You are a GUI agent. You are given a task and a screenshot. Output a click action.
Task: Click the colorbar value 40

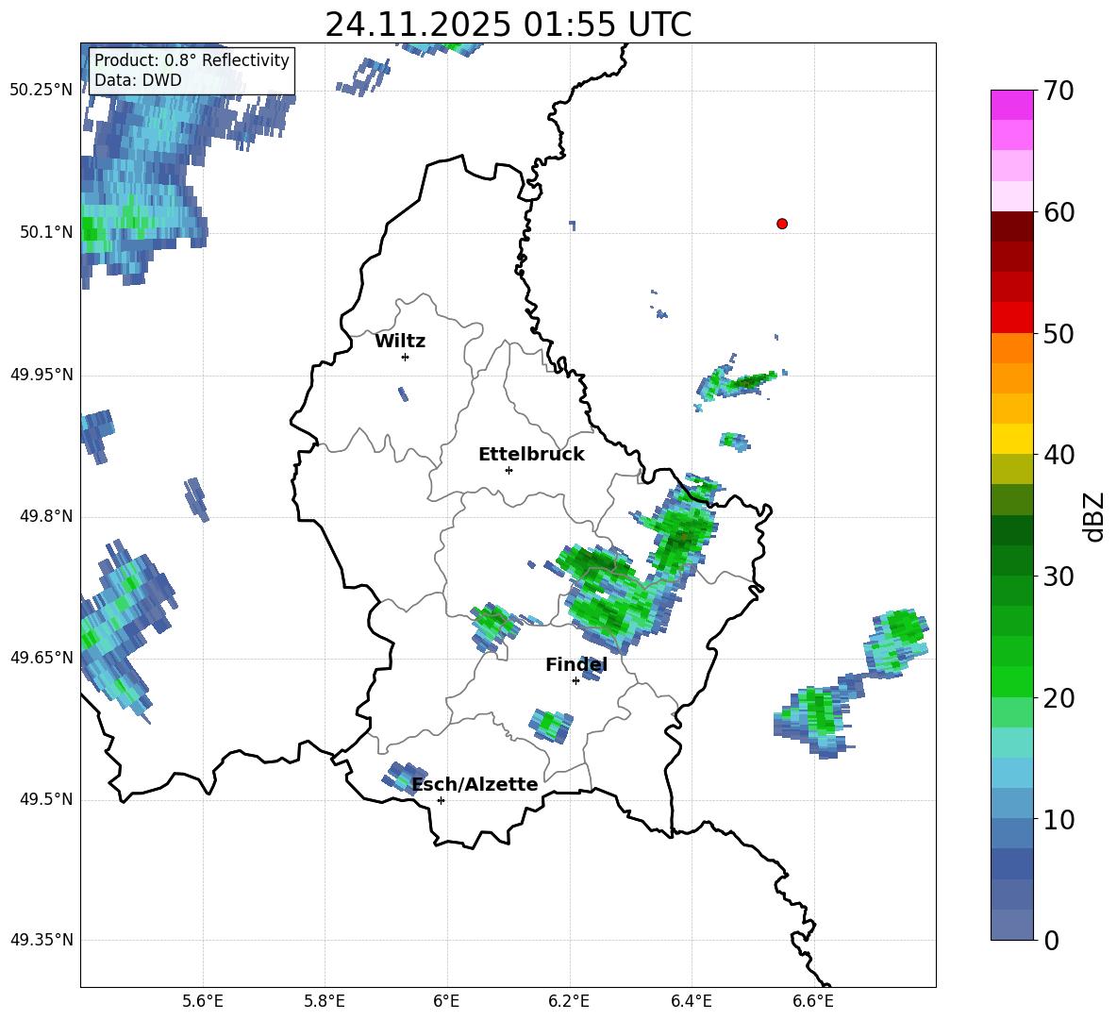1059,455
